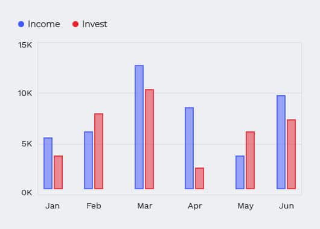Viewport: 320px width, 229px height.
Task: Click the 10K y-axis label
Action: click(x=25, y=93)
